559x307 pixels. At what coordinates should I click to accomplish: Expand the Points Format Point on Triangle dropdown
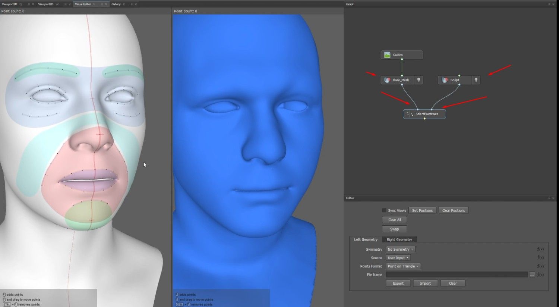pyautogui.click(x=403, y=266)
